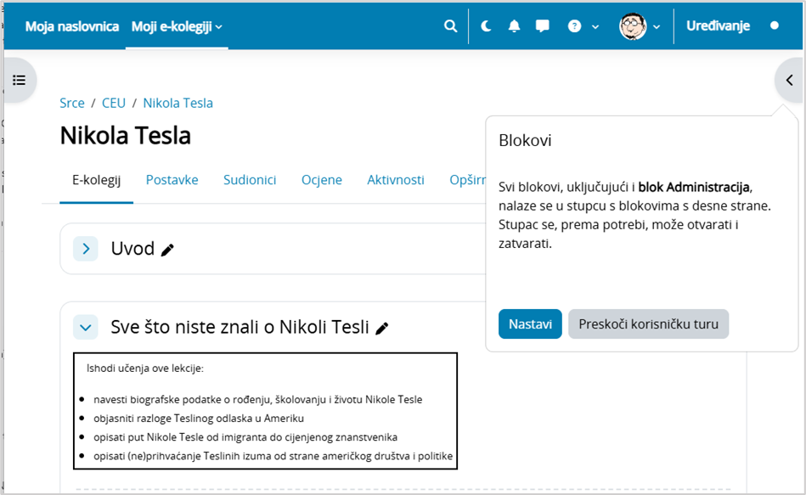Click pencil icon next to Uvod
The height and width of the screenshot is (495, 806).
167,250
